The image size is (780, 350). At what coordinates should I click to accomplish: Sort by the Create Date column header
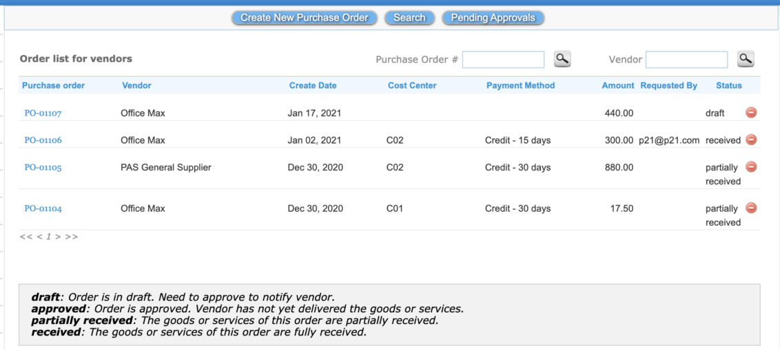[313, 85]
